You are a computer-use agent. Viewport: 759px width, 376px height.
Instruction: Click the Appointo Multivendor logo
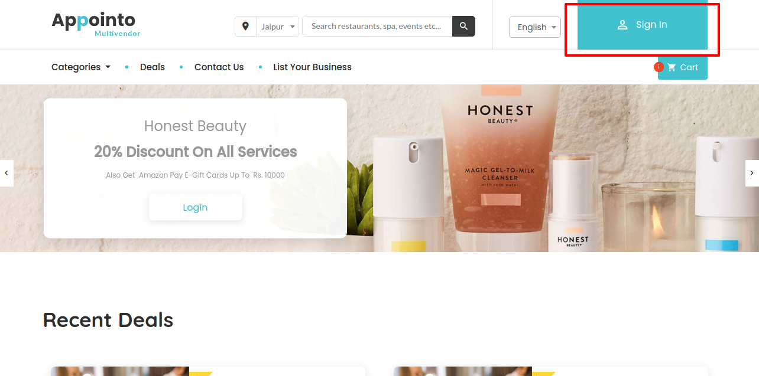click(96, 25)
